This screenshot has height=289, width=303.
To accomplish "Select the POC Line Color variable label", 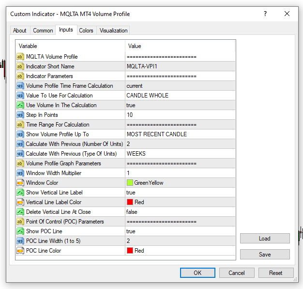I will (x=44, y=251).
